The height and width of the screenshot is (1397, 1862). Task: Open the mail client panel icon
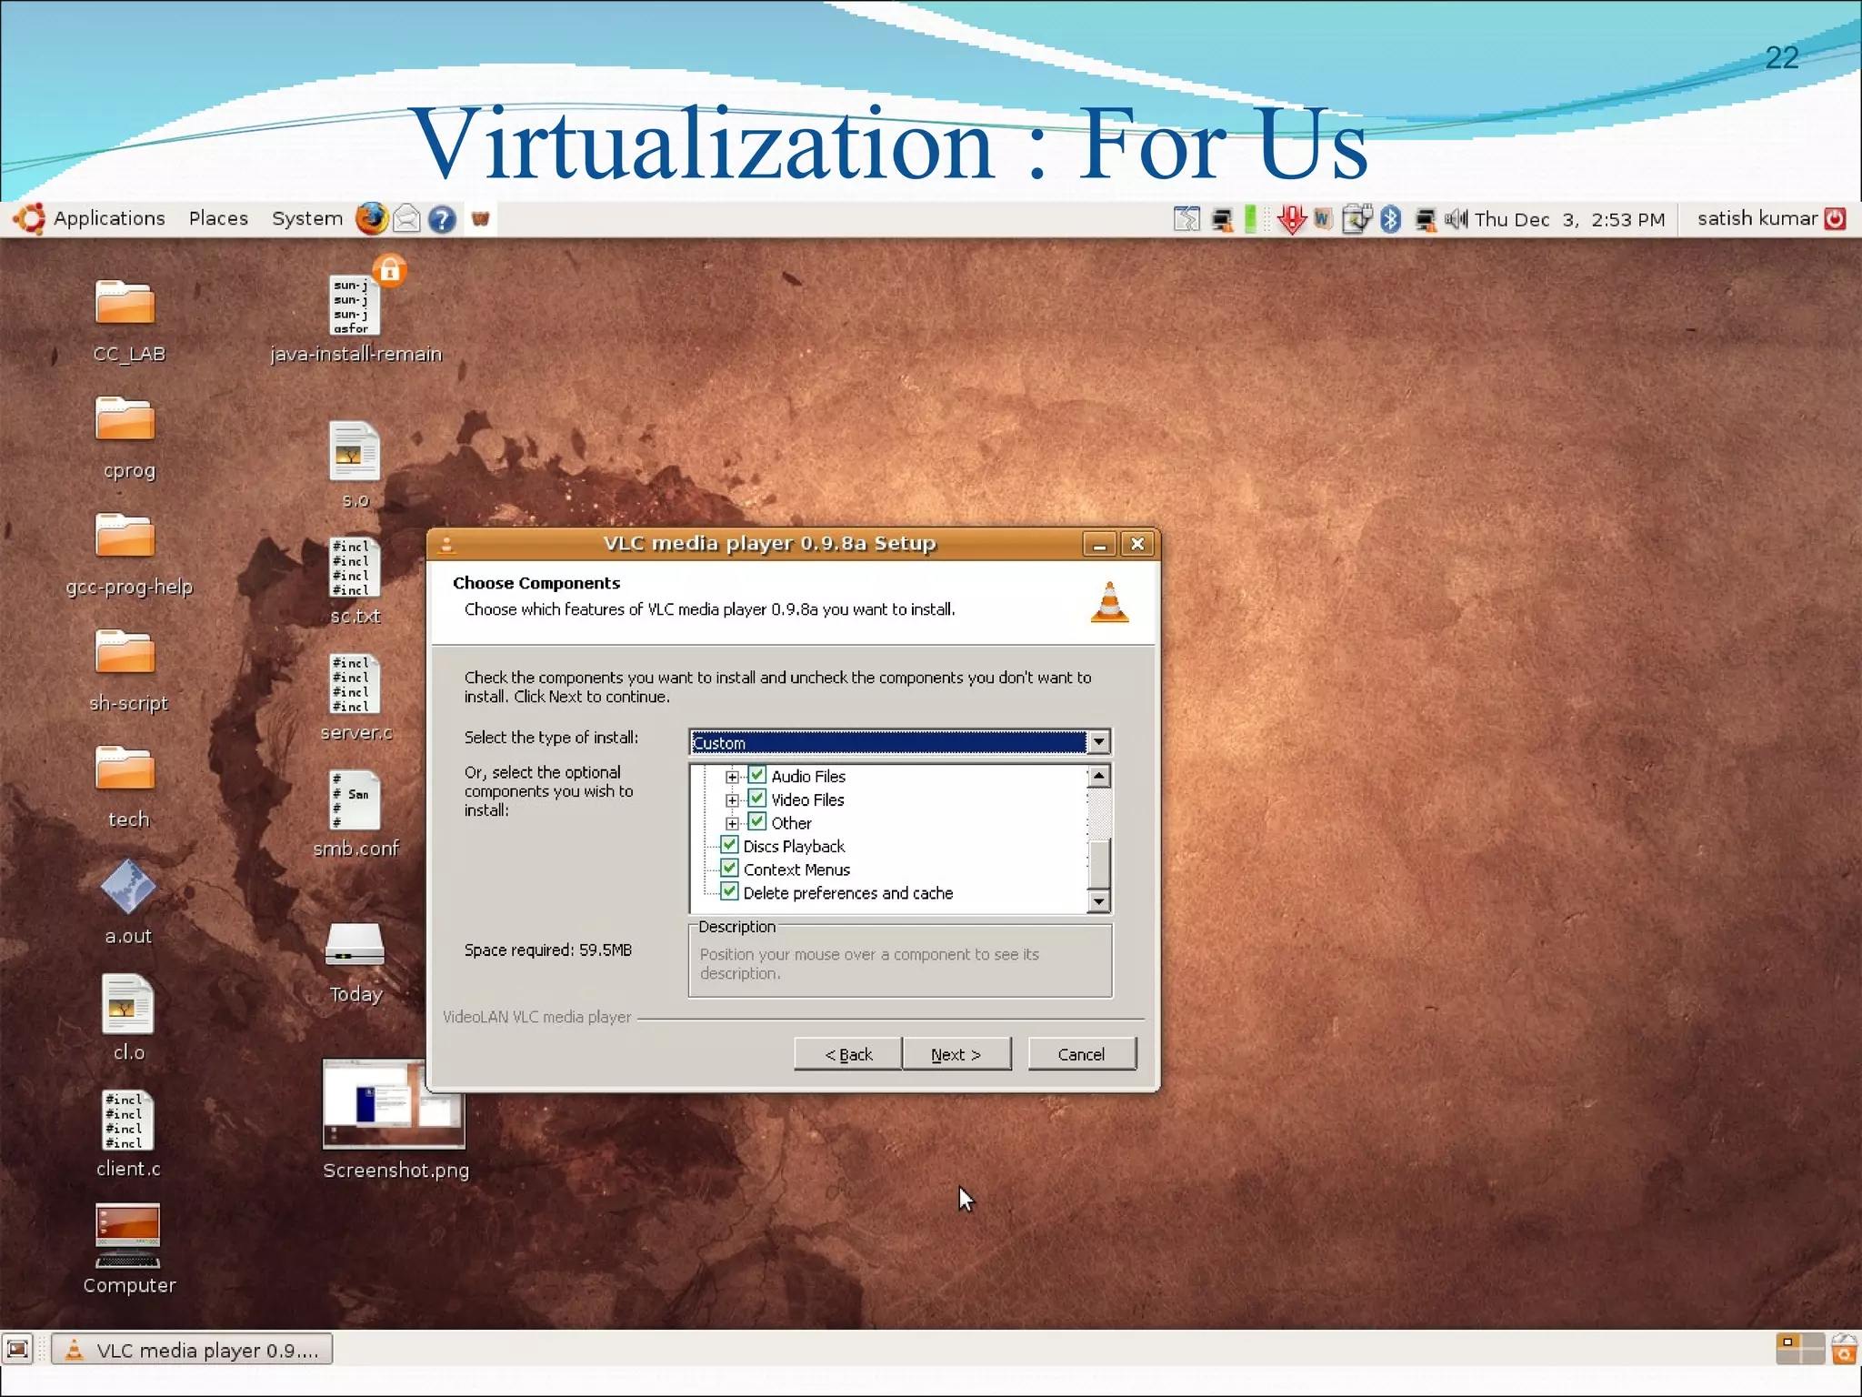[x=406, y=218]
